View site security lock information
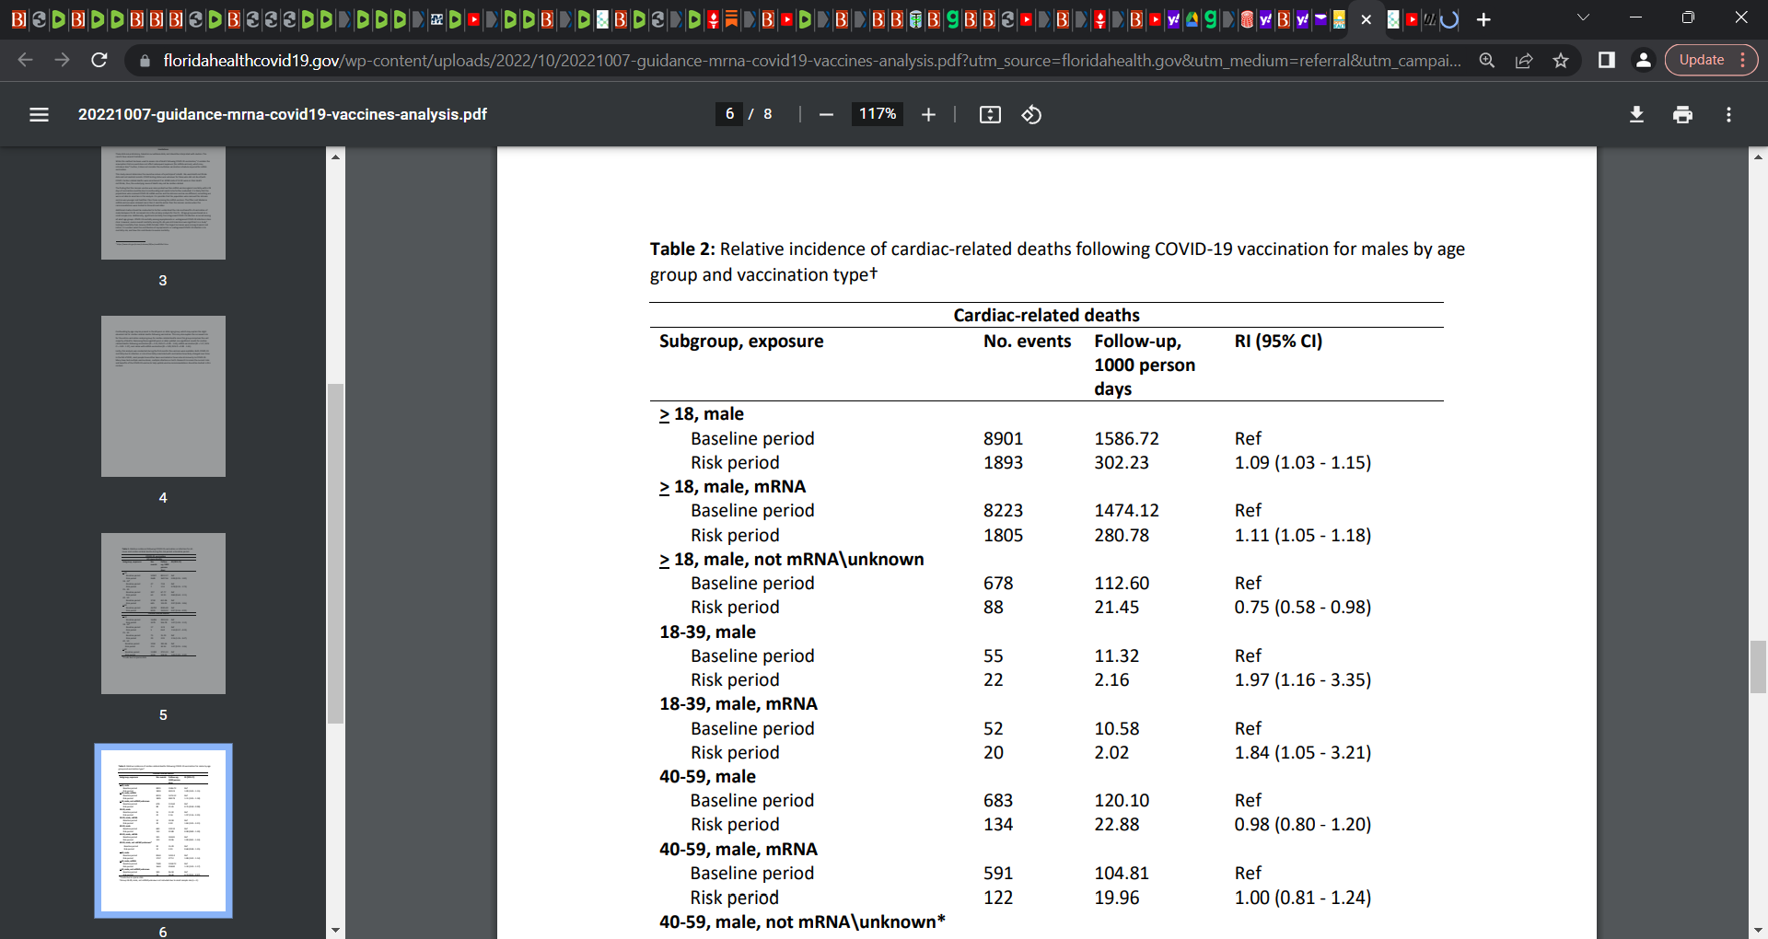Viewport: 1768px width, 939px height. (x=145, y=61)
